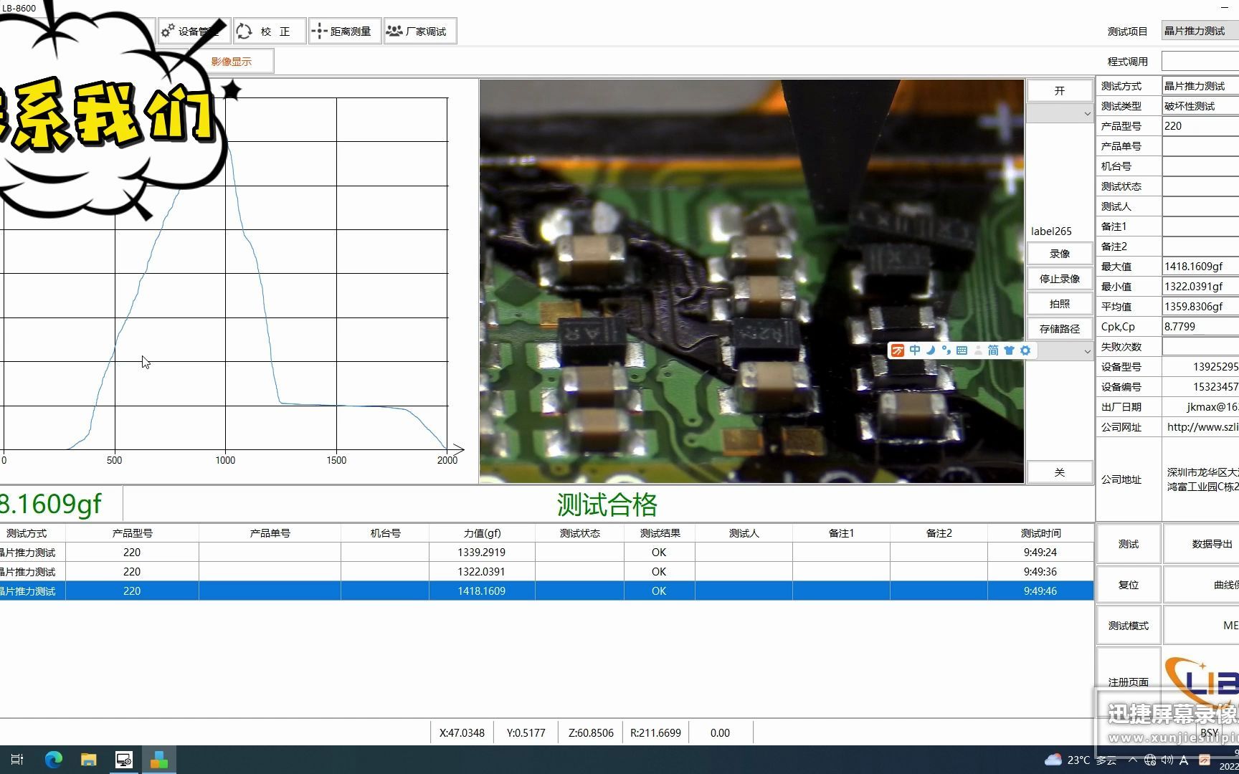
Task: Click the Sogou logo on IME toolbar
Action: [x=898, y=350]
